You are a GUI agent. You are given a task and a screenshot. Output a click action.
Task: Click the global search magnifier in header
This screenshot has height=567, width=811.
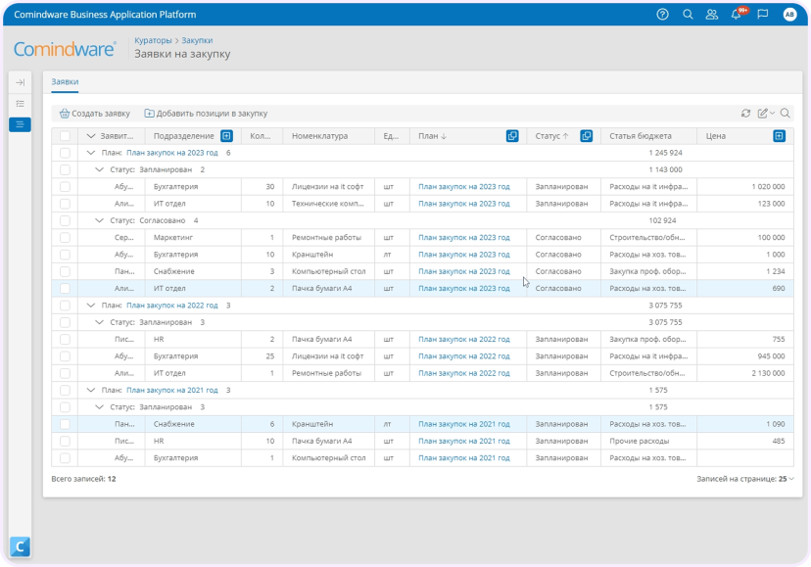688,15
